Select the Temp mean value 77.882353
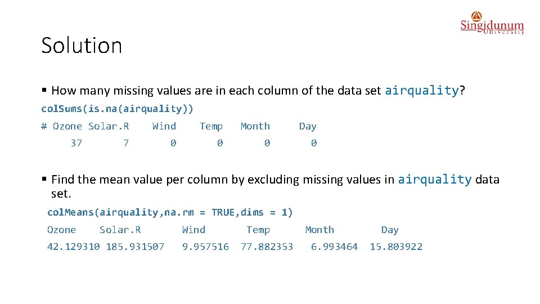Viewport: 540px width, 304px height. click(267, 247)
